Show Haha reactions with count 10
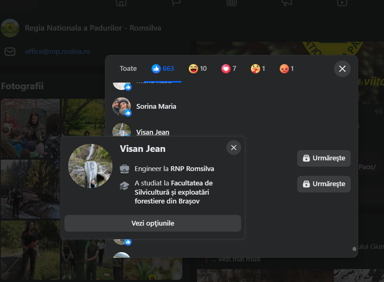Screen dimensions: 384x282 pos(198,69)
